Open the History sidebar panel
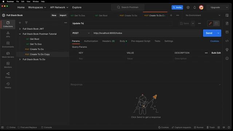The height and width of the screenshot is (131, 233). coord(8,86)
